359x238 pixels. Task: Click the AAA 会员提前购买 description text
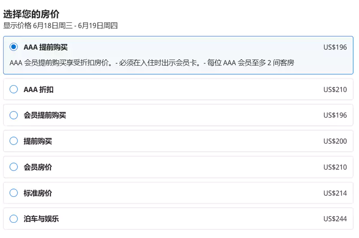pyautogui.click(x=152, y=62)
